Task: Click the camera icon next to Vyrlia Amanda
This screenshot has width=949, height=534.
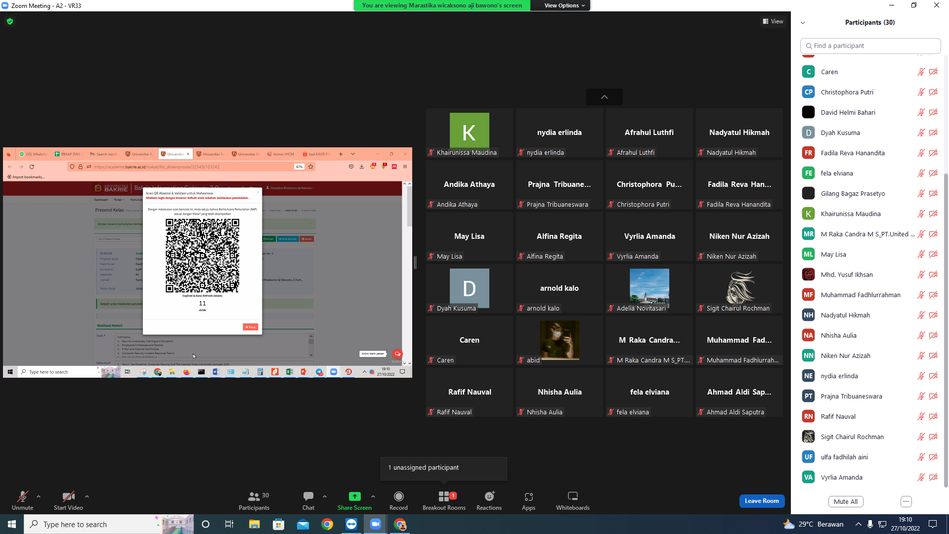Action: coord(933,477)
